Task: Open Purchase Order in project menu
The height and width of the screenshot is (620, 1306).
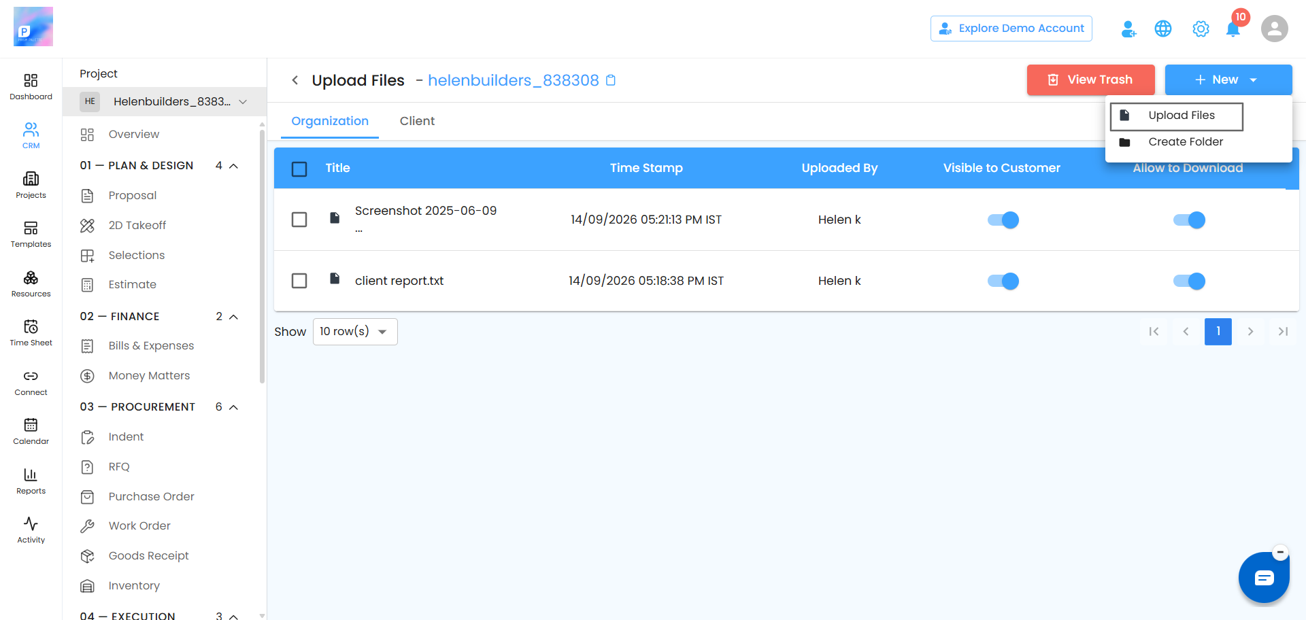Action: click(x=151, y=496)
